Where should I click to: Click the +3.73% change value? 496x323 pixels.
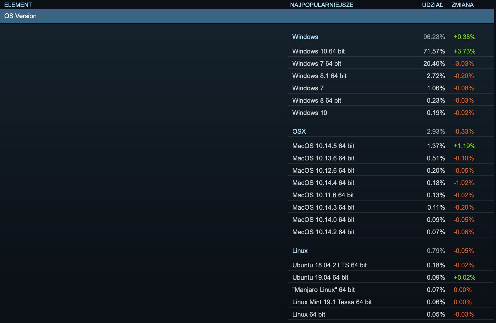[x=464, y=51]
